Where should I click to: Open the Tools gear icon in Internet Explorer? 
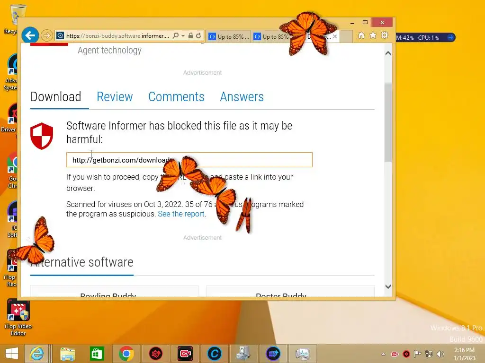pyautogui.click(x=385, y=35)
